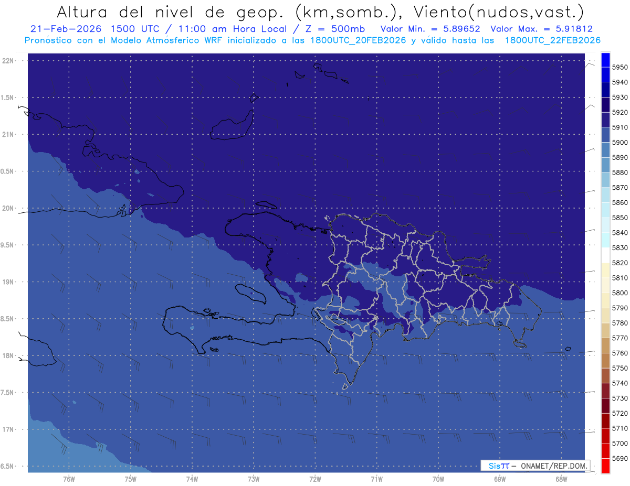Click the '22N' latitude label
Screen dimensions: 630x486
[8, 60]
